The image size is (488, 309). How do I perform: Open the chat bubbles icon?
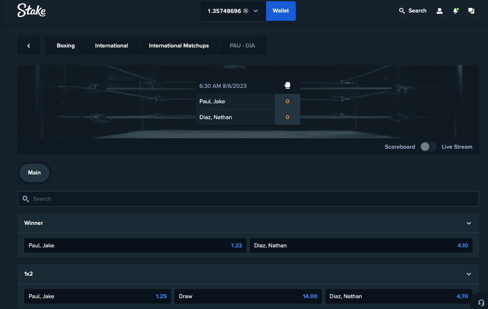(x=471, y=11)
